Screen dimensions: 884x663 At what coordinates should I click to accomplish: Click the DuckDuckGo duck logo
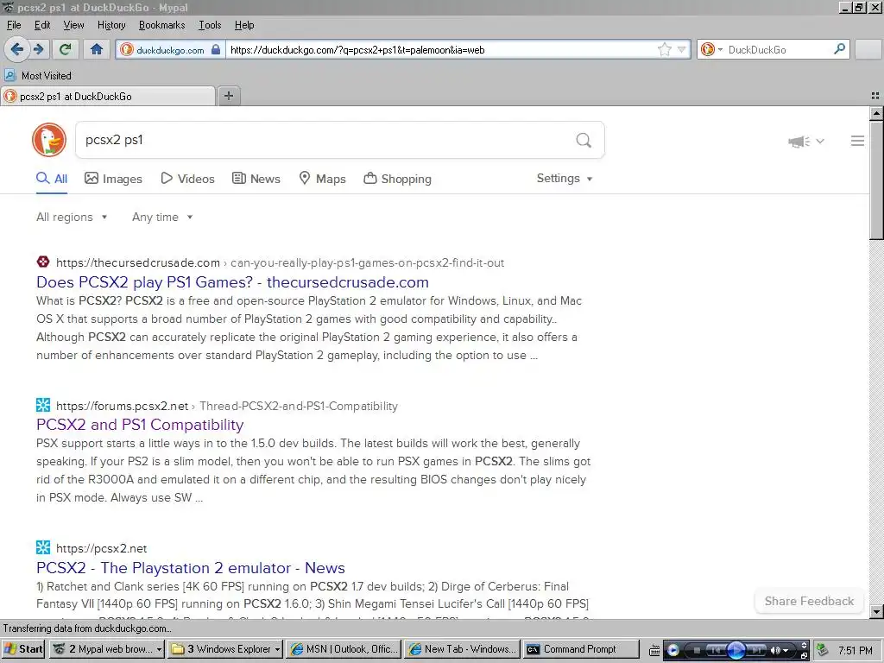point(49,140)
